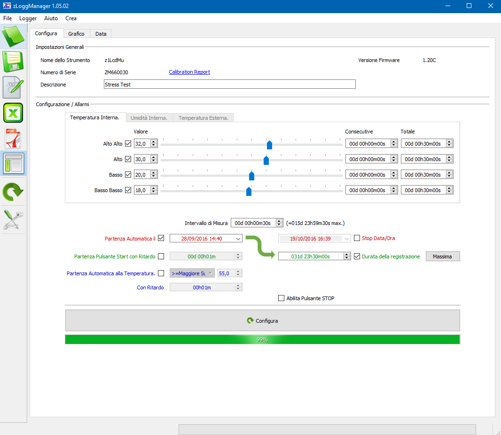
Task: Open the >=Maggiore temperature condition dropdown
Action: click(x=210, y=273)
